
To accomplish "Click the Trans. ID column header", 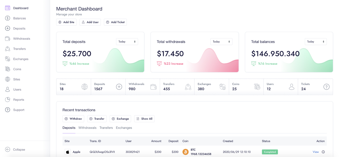I will (x=95, y=141).
